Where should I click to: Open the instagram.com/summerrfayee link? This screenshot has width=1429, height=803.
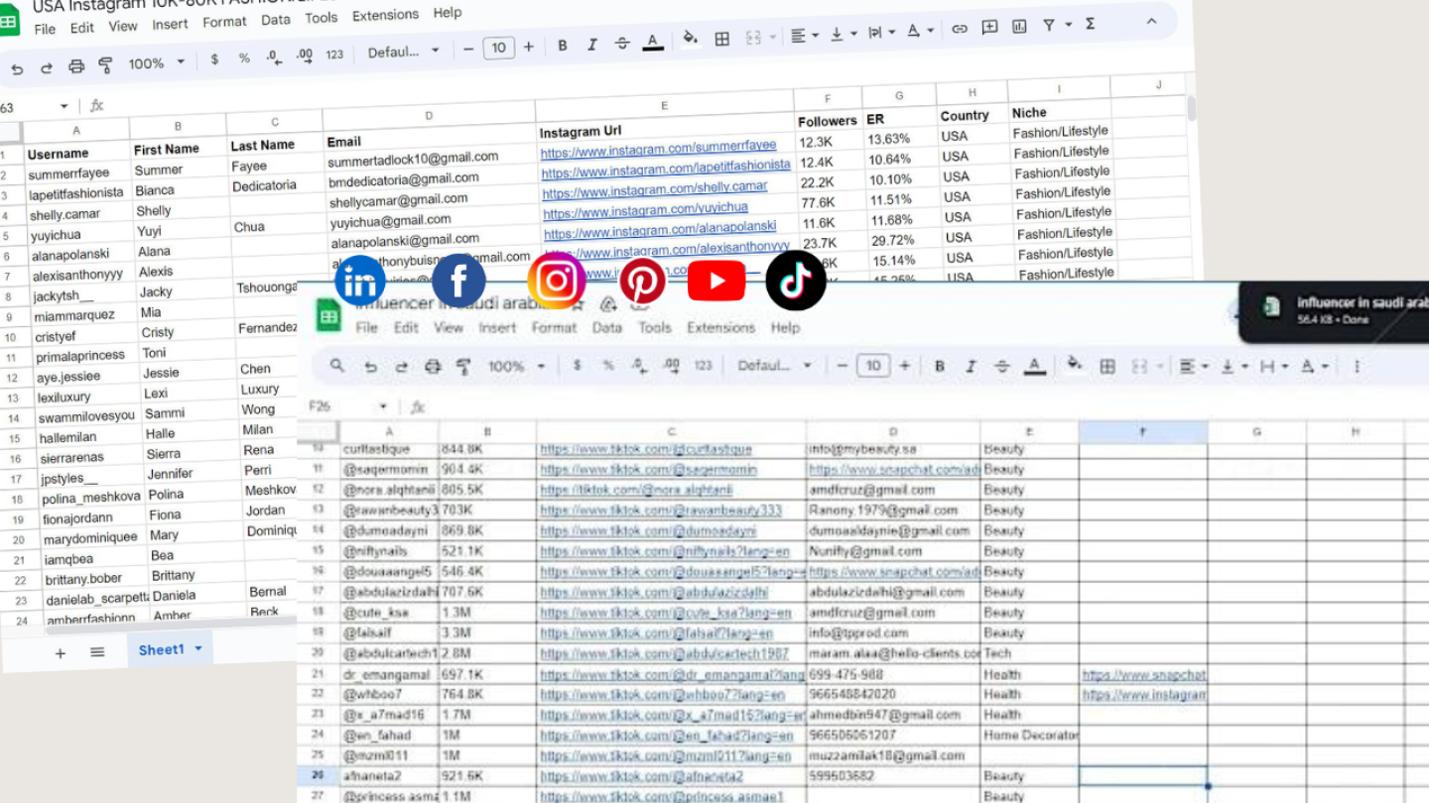point(658,147)
